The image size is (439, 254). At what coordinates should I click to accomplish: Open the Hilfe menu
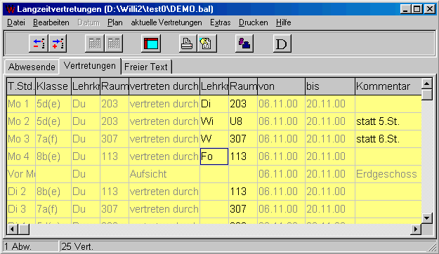pyautogui.click(x=283, y=22)
